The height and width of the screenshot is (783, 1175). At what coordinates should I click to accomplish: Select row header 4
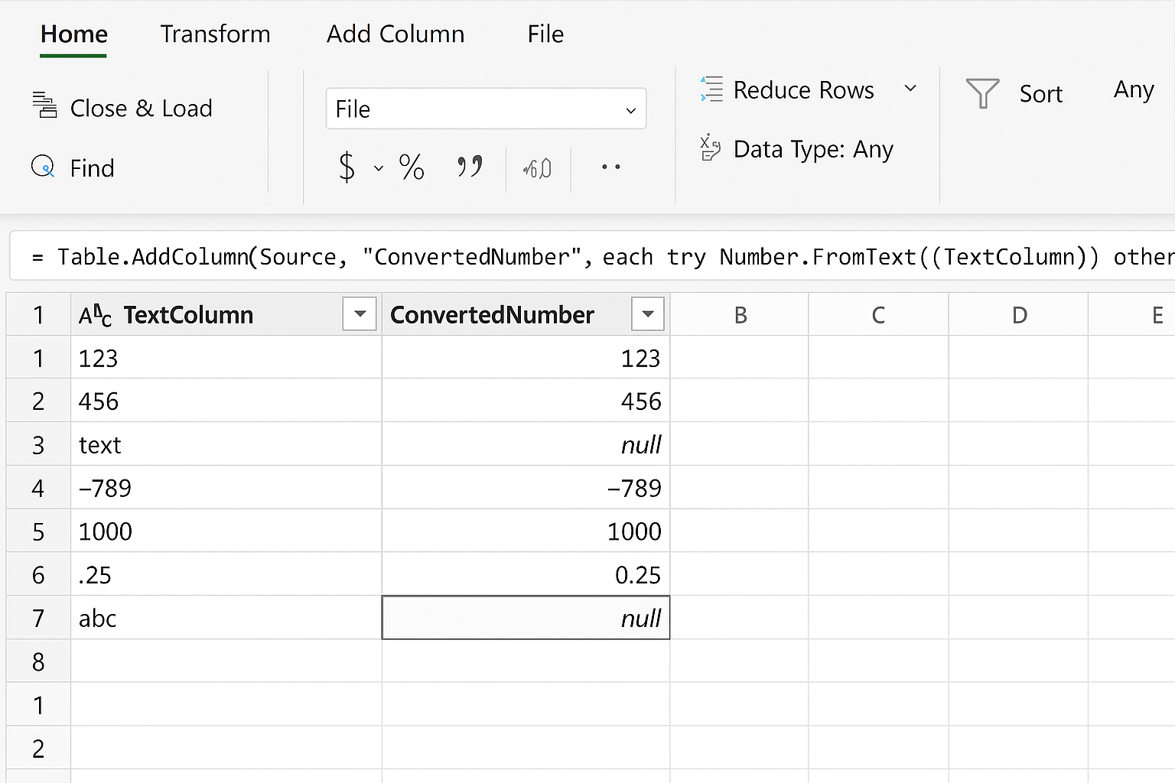pyautogui.click(x=38, y=487)
